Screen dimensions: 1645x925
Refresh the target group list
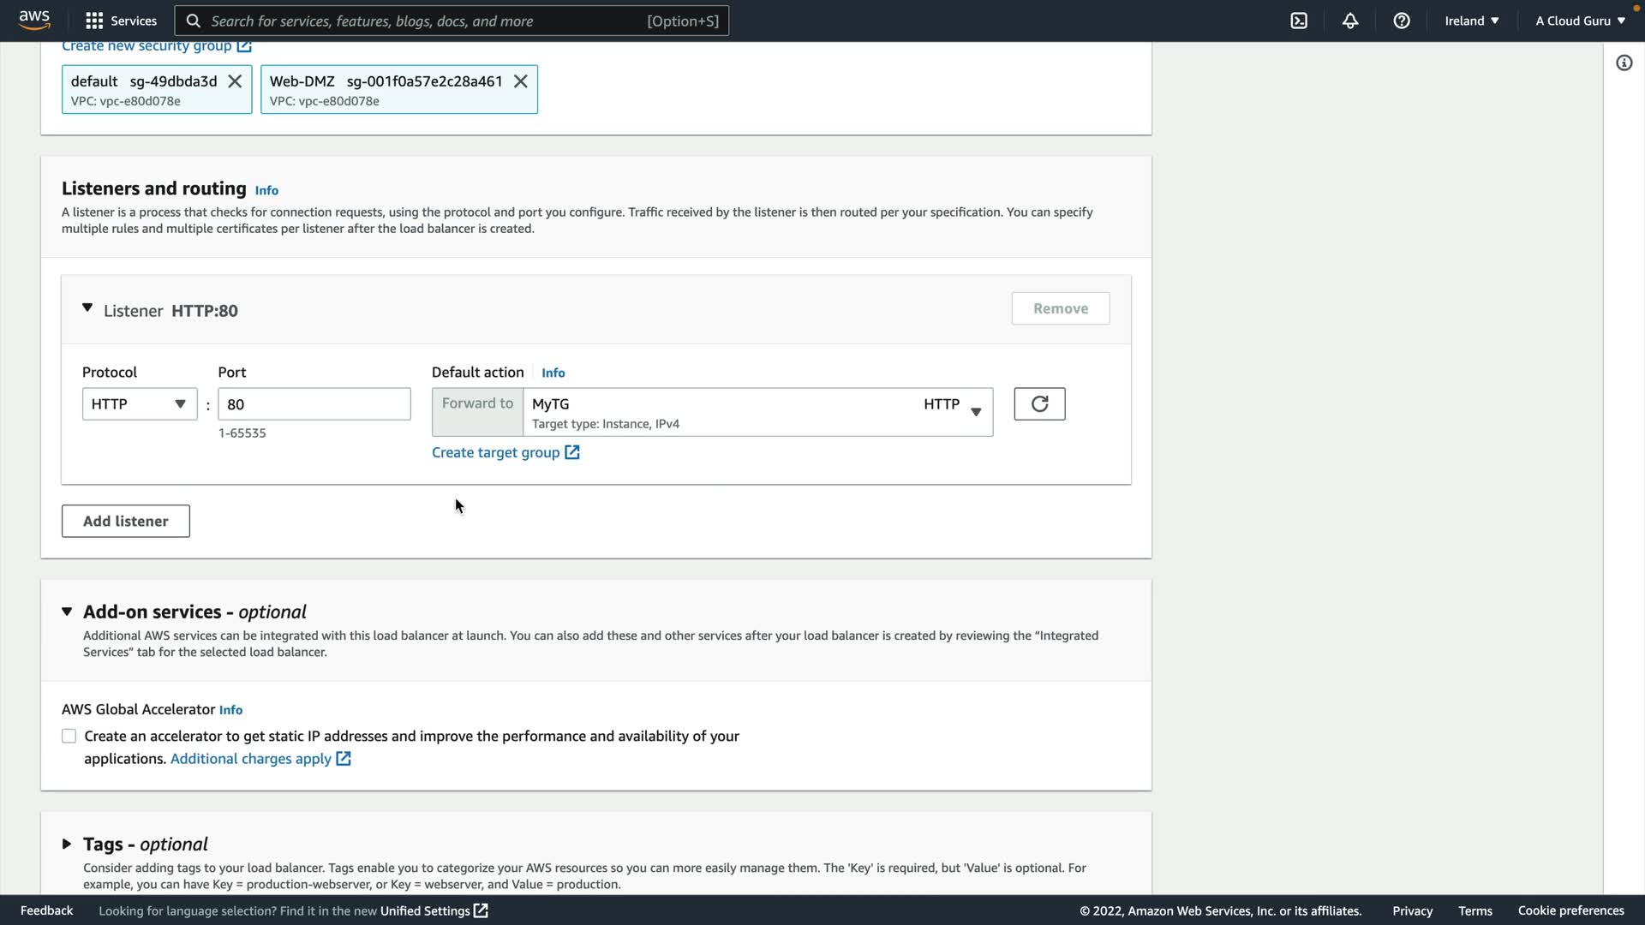pos(1039,404)
